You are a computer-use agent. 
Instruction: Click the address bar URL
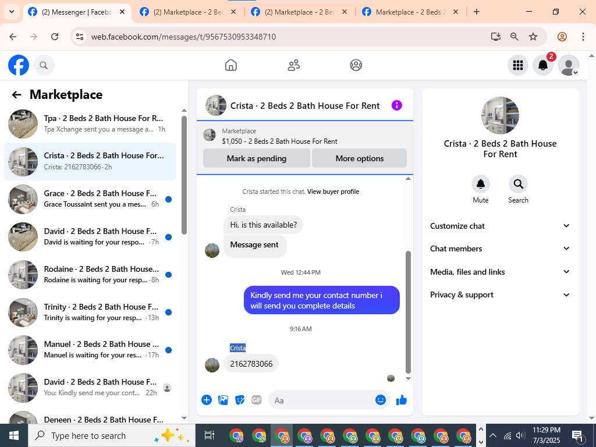click(183, 37)
